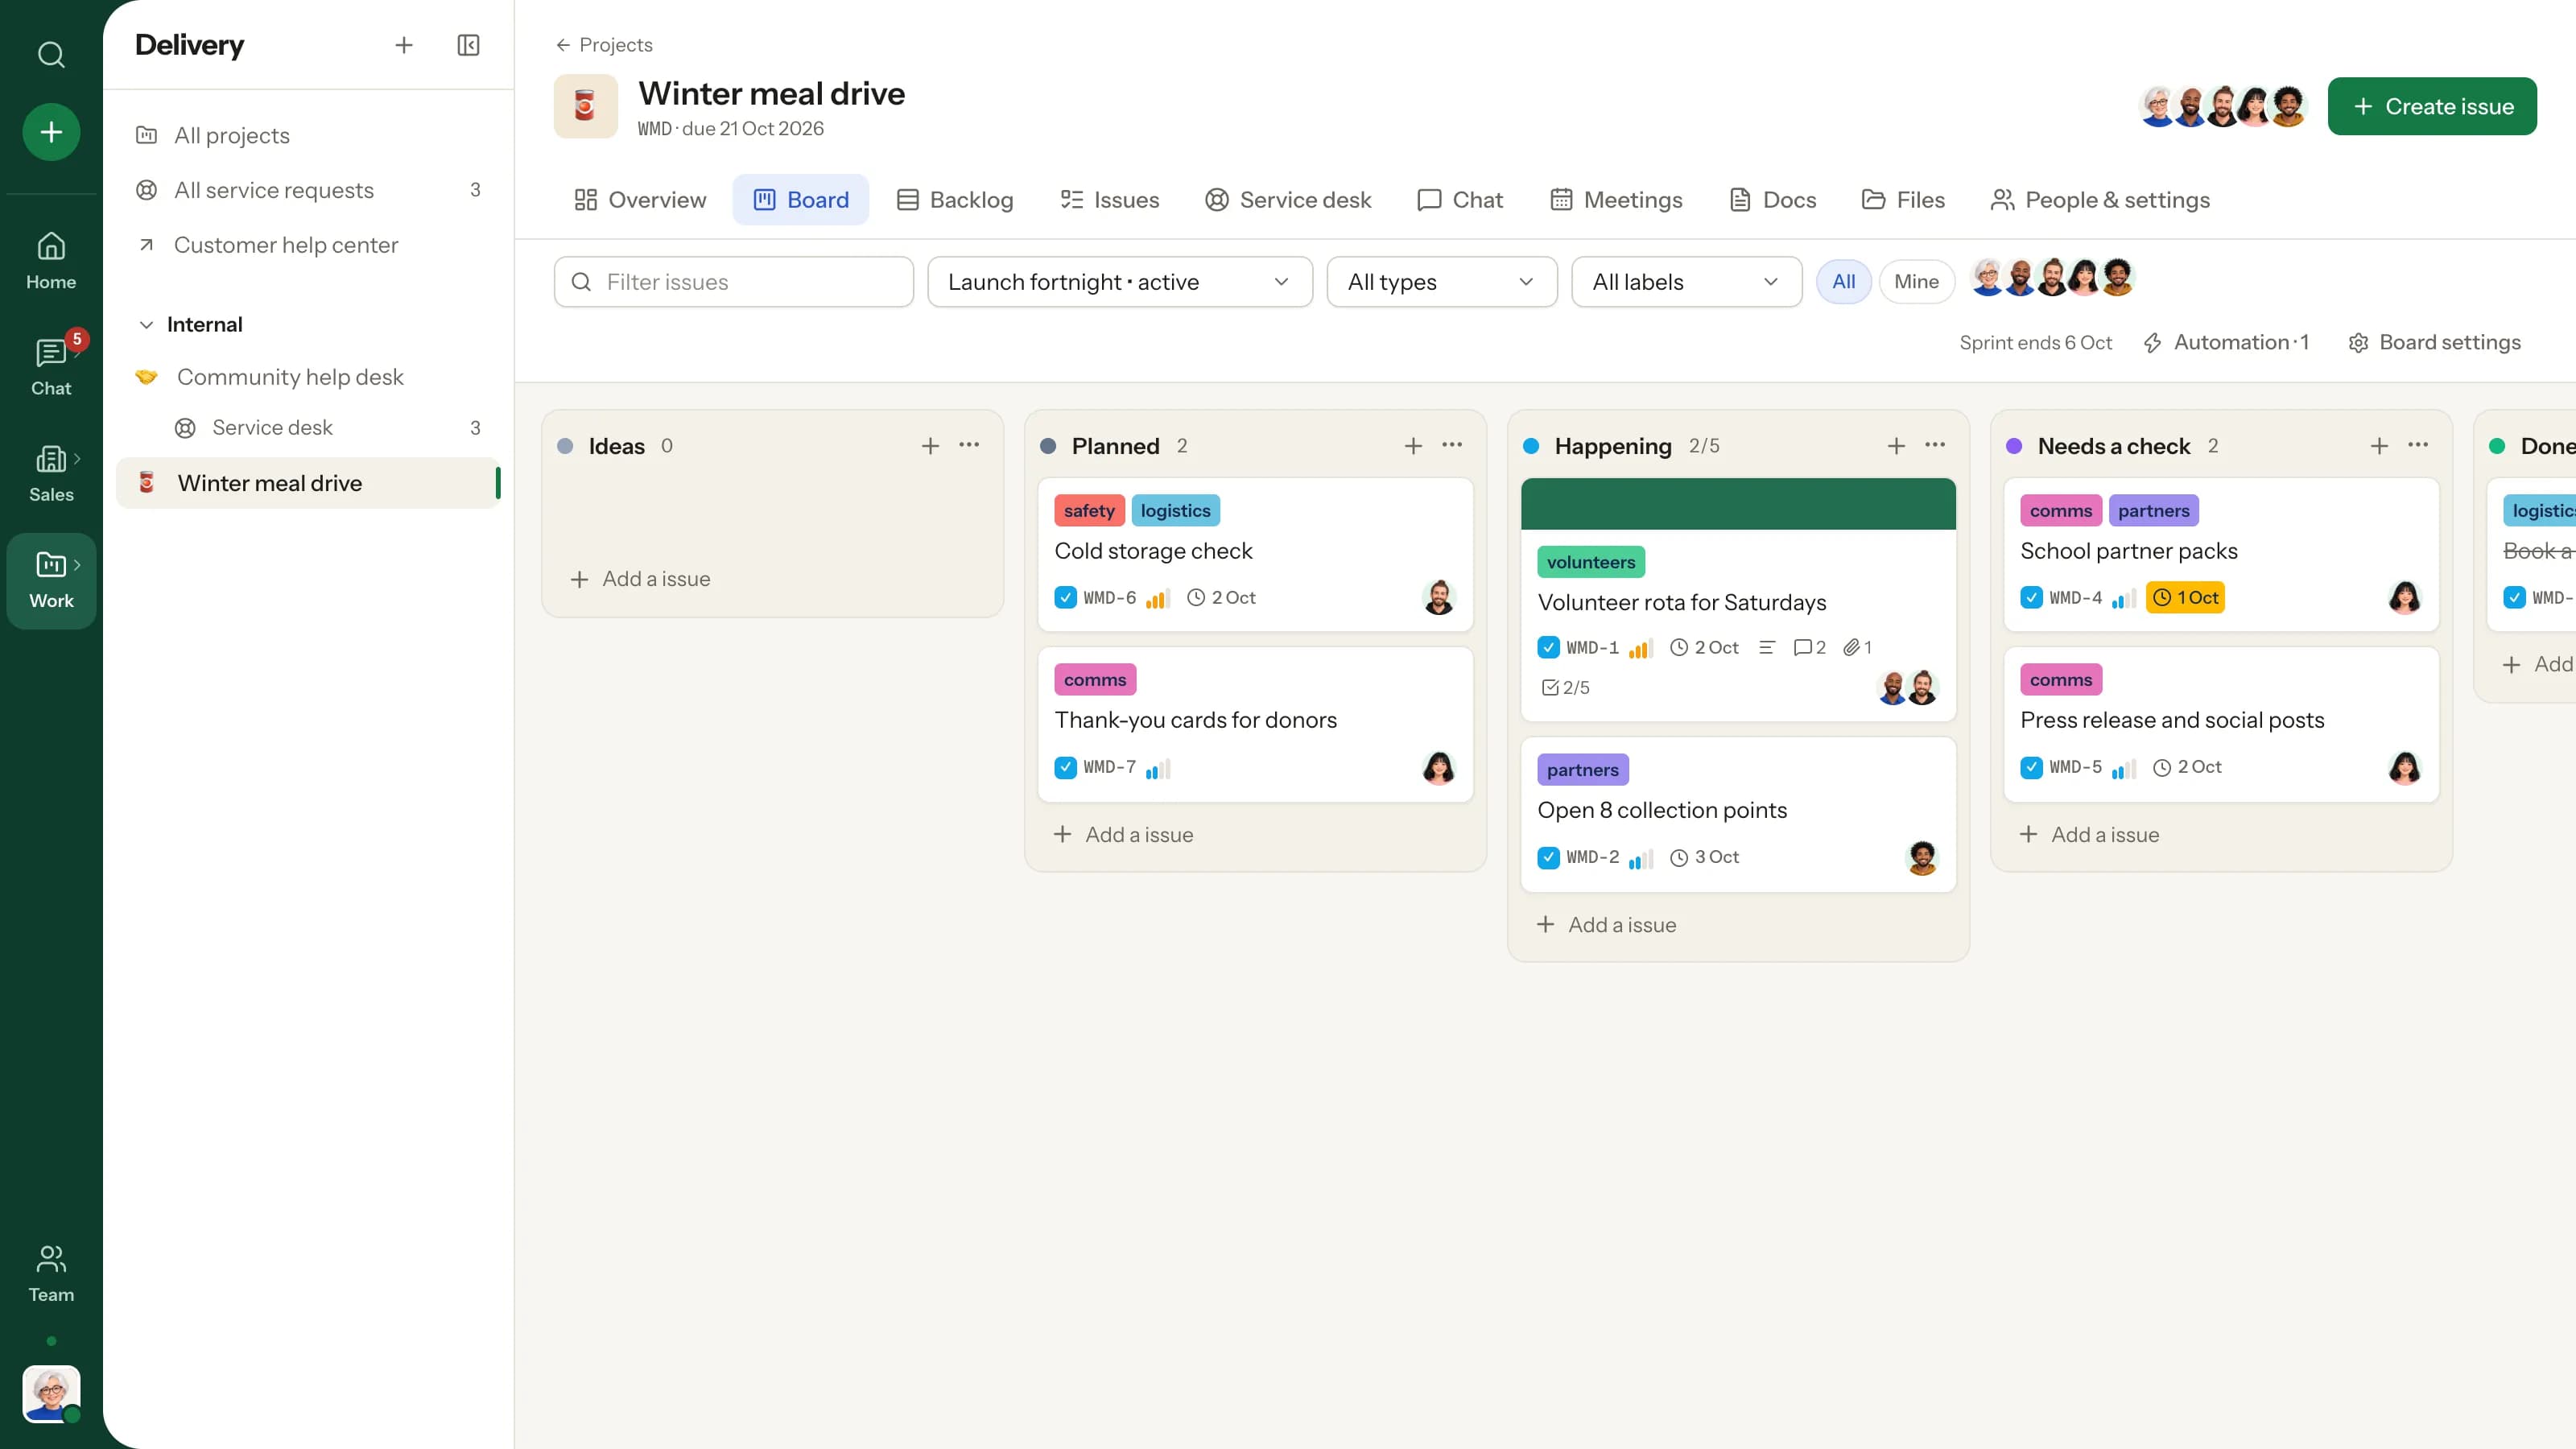This screenshot has height=1449, width=2576.
Task: Toggle checkbox on WMD-5 Press release
Action: tap(2031, 767)
